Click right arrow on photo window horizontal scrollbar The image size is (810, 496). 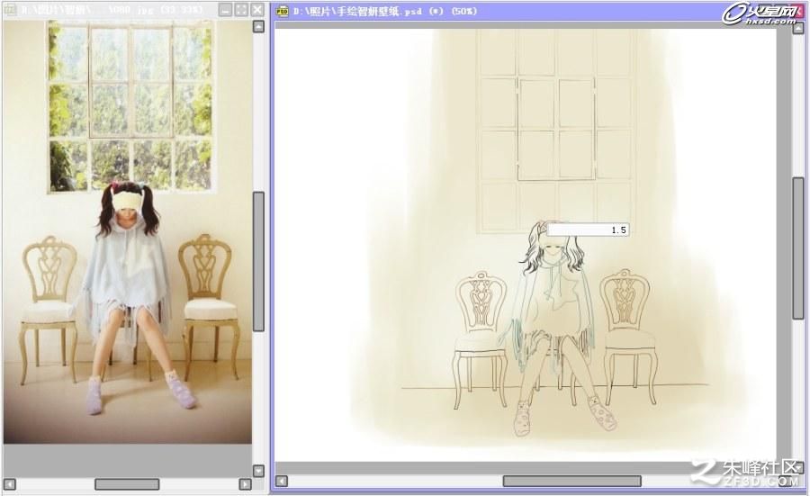(246, 484)
